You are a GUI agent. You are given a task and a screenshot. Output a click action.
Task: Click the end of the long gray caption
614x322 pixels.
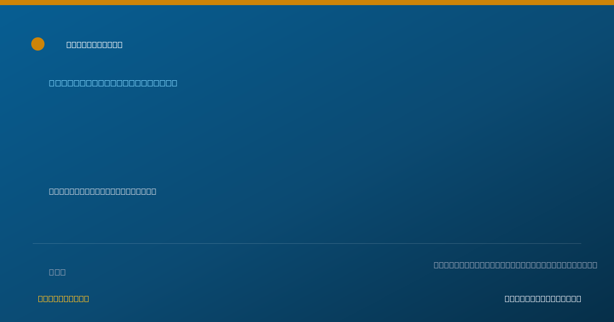coord(595,265)
